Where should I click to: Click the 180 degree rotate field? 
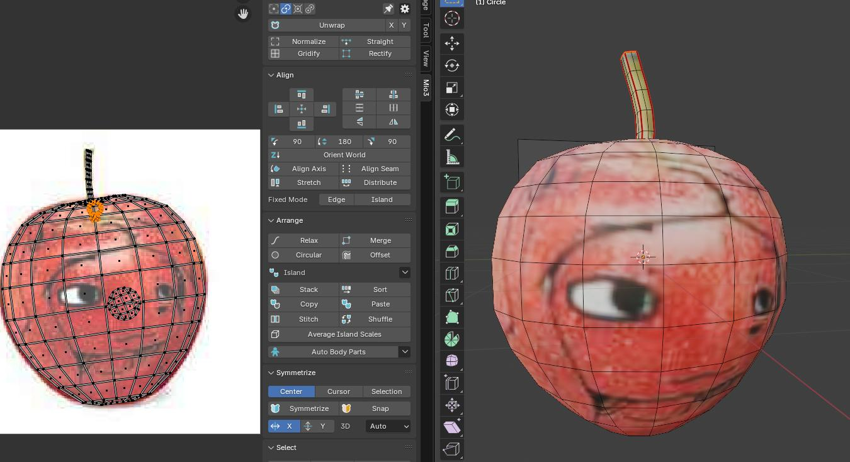point(339,142)
